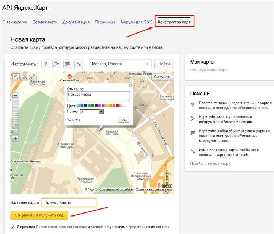
Task: Click OK in the placemark balloon
Action: [x=123, y=120]
